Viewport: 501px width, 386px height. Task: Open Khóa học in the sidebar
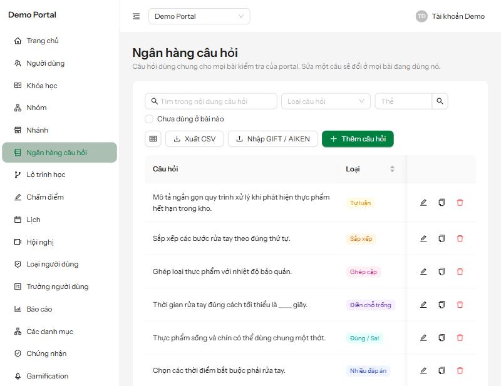pyautogui.click(x=41, y=86)
